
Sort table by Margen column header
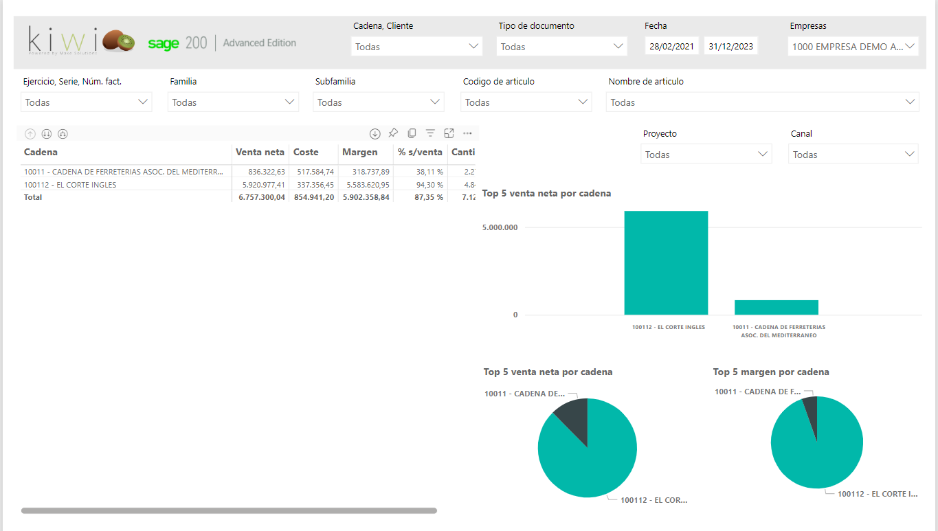(x=360, y=152)
